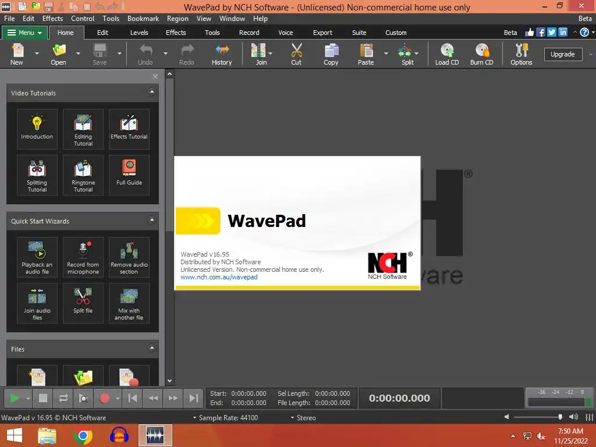Click the fast forward button
The width and height of the screenshot is (596, 447).
coord(173,398)
